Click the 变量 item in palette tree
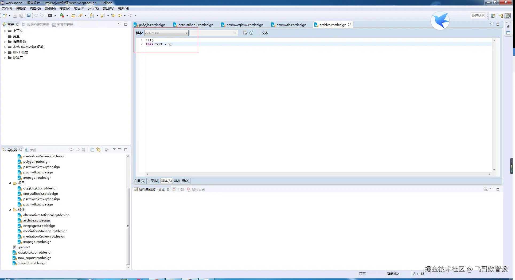This screenshot has width=515, height=280. 16,36
